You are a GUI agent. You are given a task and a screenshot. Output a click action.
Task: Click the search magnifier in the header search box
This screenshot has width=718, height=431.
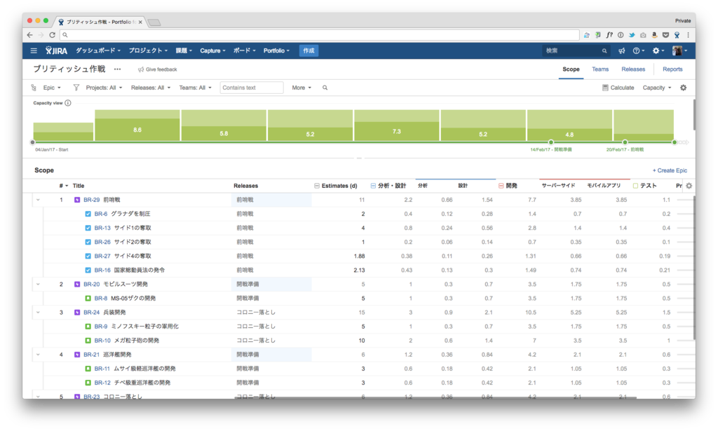[604, 50]
